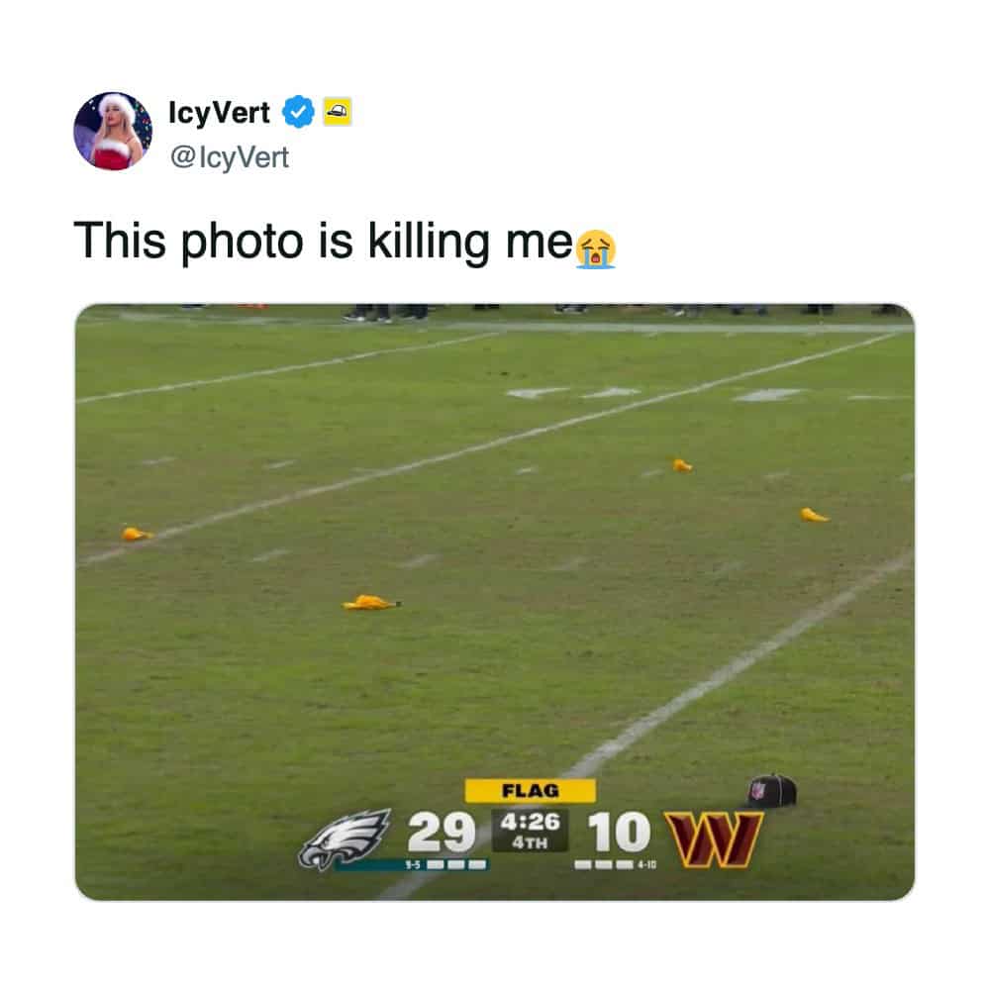Click the Commanders score 10
Image resolution: width=986 pixels, height=988 pixels.
point(619,833)
